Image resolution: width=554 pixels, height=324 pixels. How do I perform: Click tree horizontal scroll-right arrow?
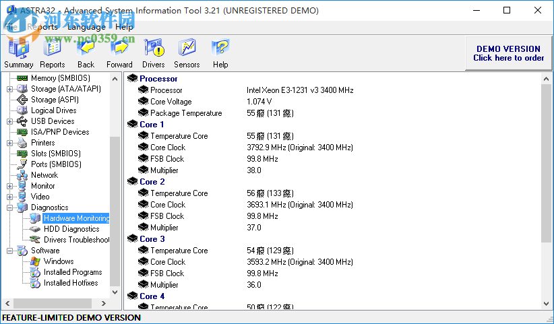pos(104,303)
